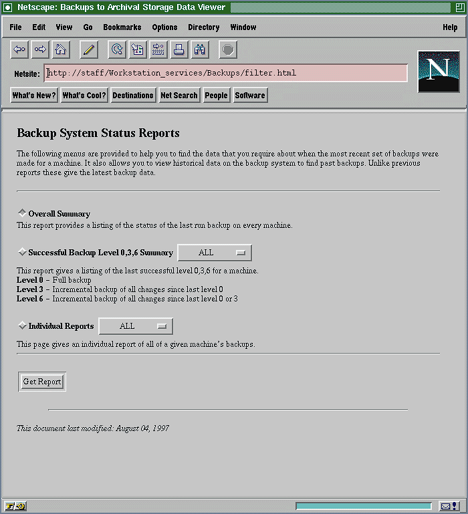Click the progress bar in the status bar
468x514 pixels.
pos(364,506)
